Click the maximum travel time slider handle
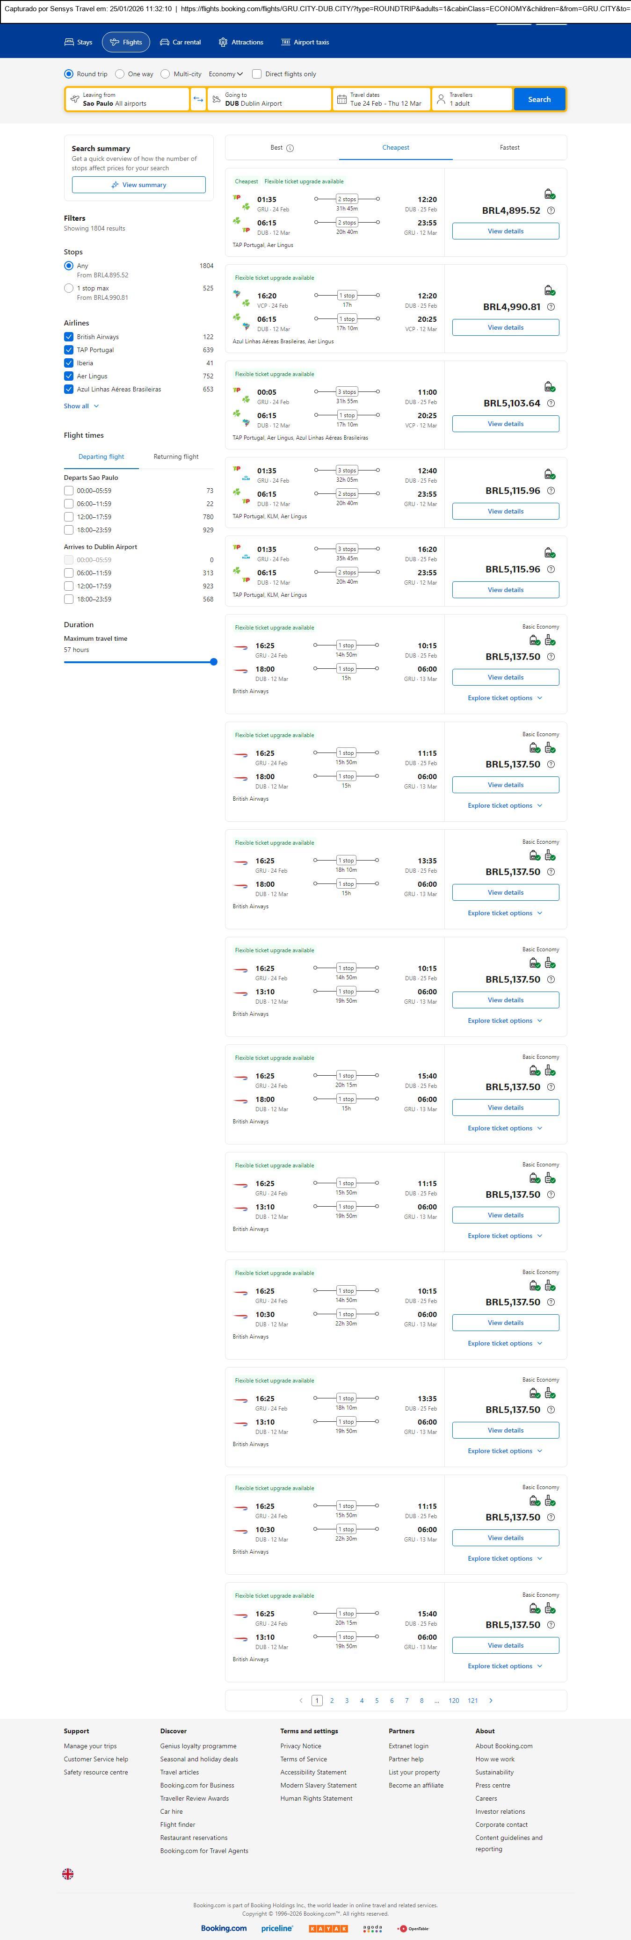Screen dimensions: 631x1940 (214, 662)
